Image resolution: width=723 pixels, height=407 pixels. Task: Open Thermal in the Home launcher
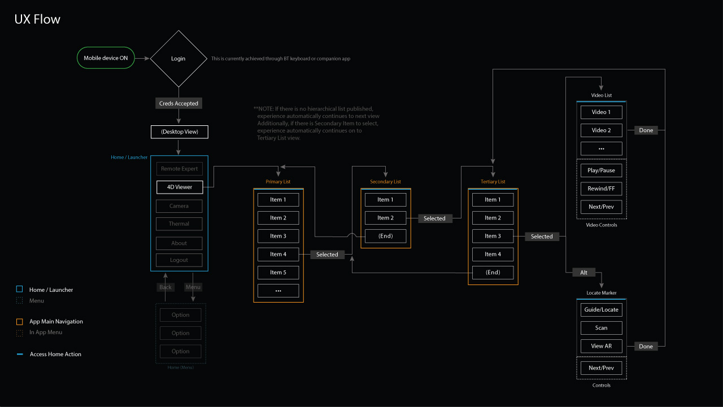[179, 224]
